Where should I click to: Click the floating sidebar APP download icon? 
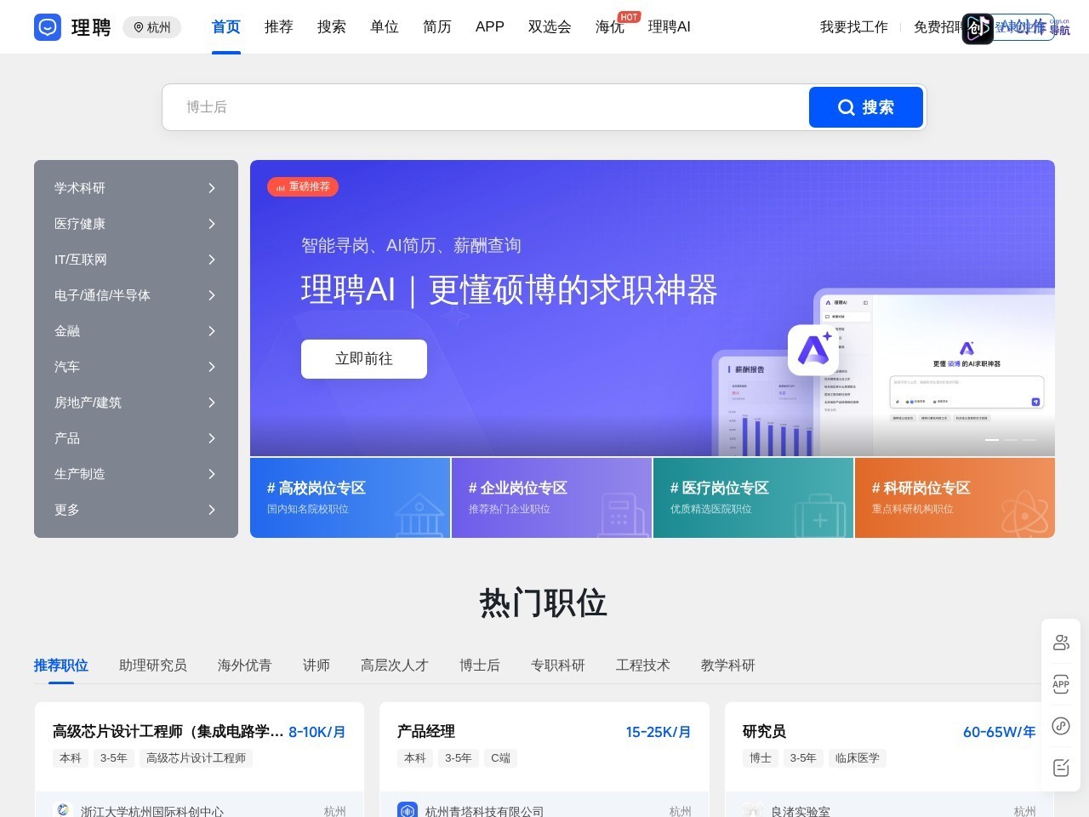(1061, 684)
